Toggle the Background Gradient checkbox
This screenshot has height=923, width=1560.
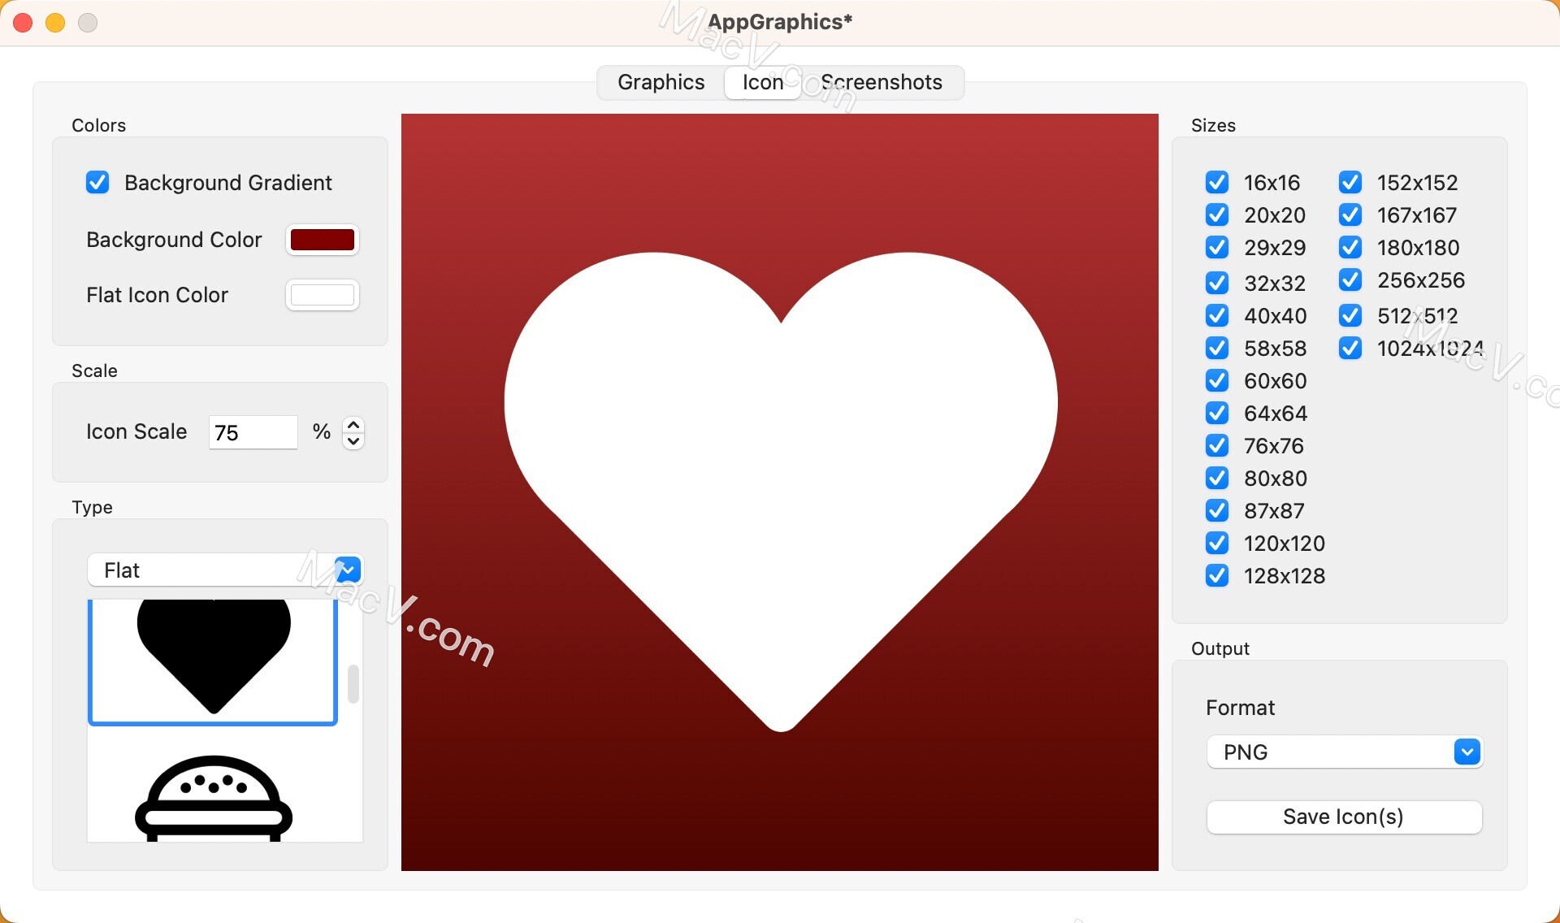[x=97, y=182]
